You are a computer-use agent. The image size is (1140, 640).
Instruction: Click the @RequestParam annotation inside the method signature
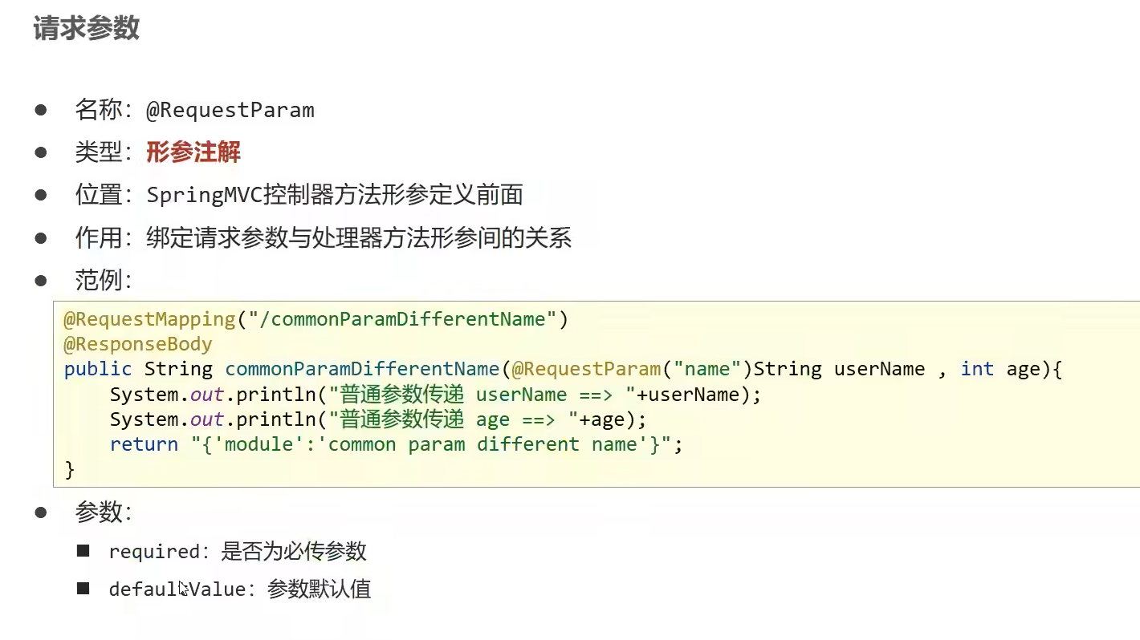pos(586,369)
